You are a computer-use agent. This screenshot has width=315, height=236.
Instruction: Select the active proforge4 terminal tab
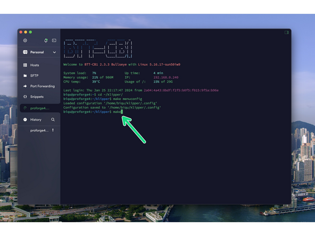click(39, 108)
